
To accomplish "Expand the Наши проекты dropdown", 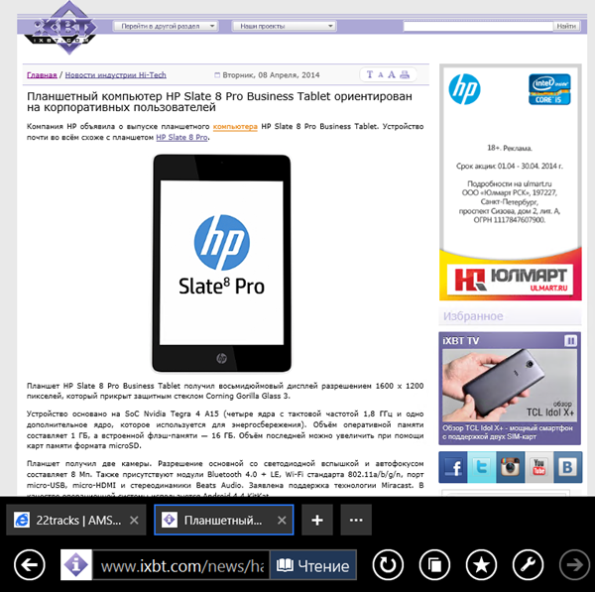I will click(284, 26).
